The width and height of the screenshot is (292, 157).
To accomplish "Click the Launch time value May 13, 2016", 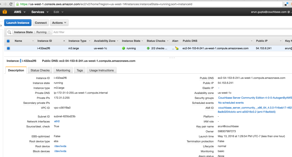I will click(x=251, y=136).
